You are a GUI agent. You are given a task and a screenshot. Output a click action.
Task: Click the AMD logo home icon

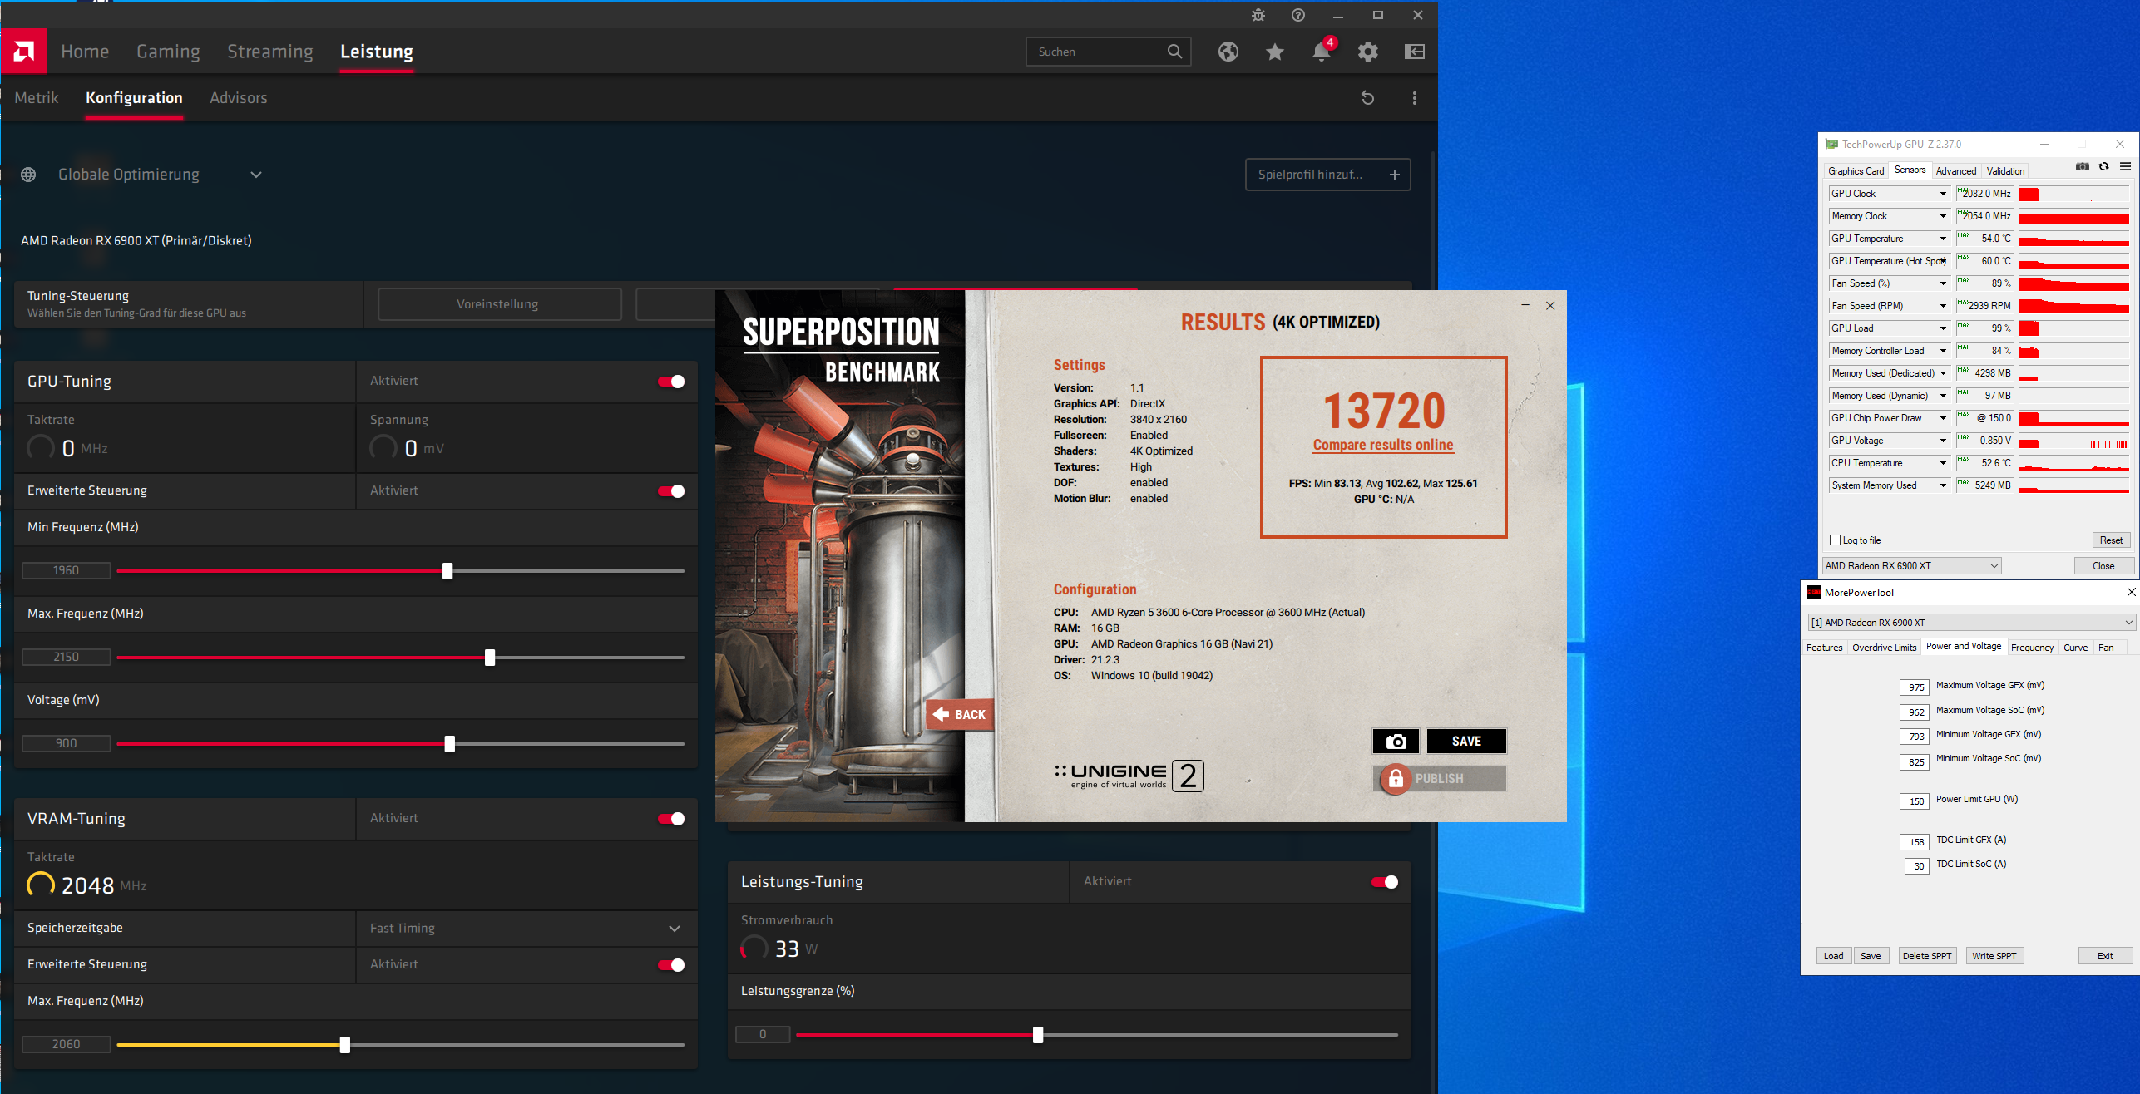tap(24, 52)
